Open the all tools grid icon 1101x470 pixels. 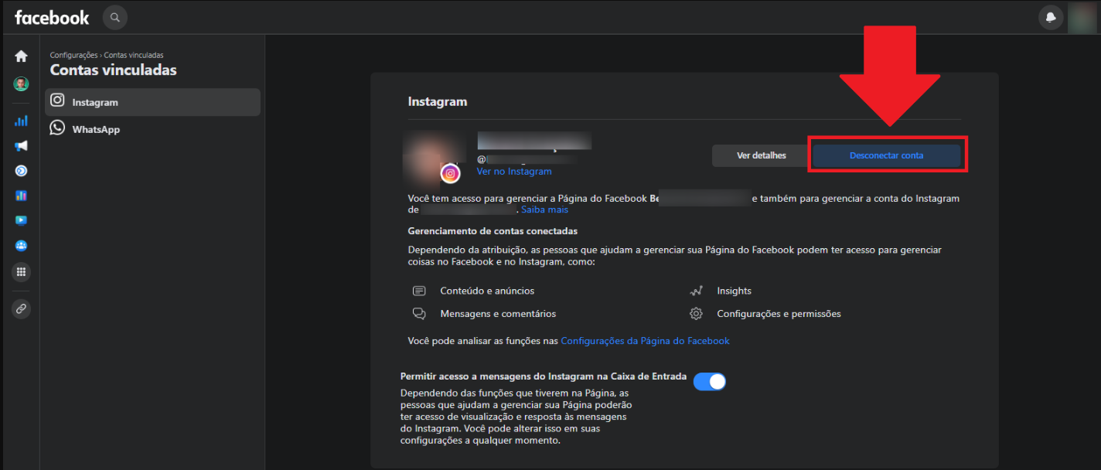click(21, 271)
